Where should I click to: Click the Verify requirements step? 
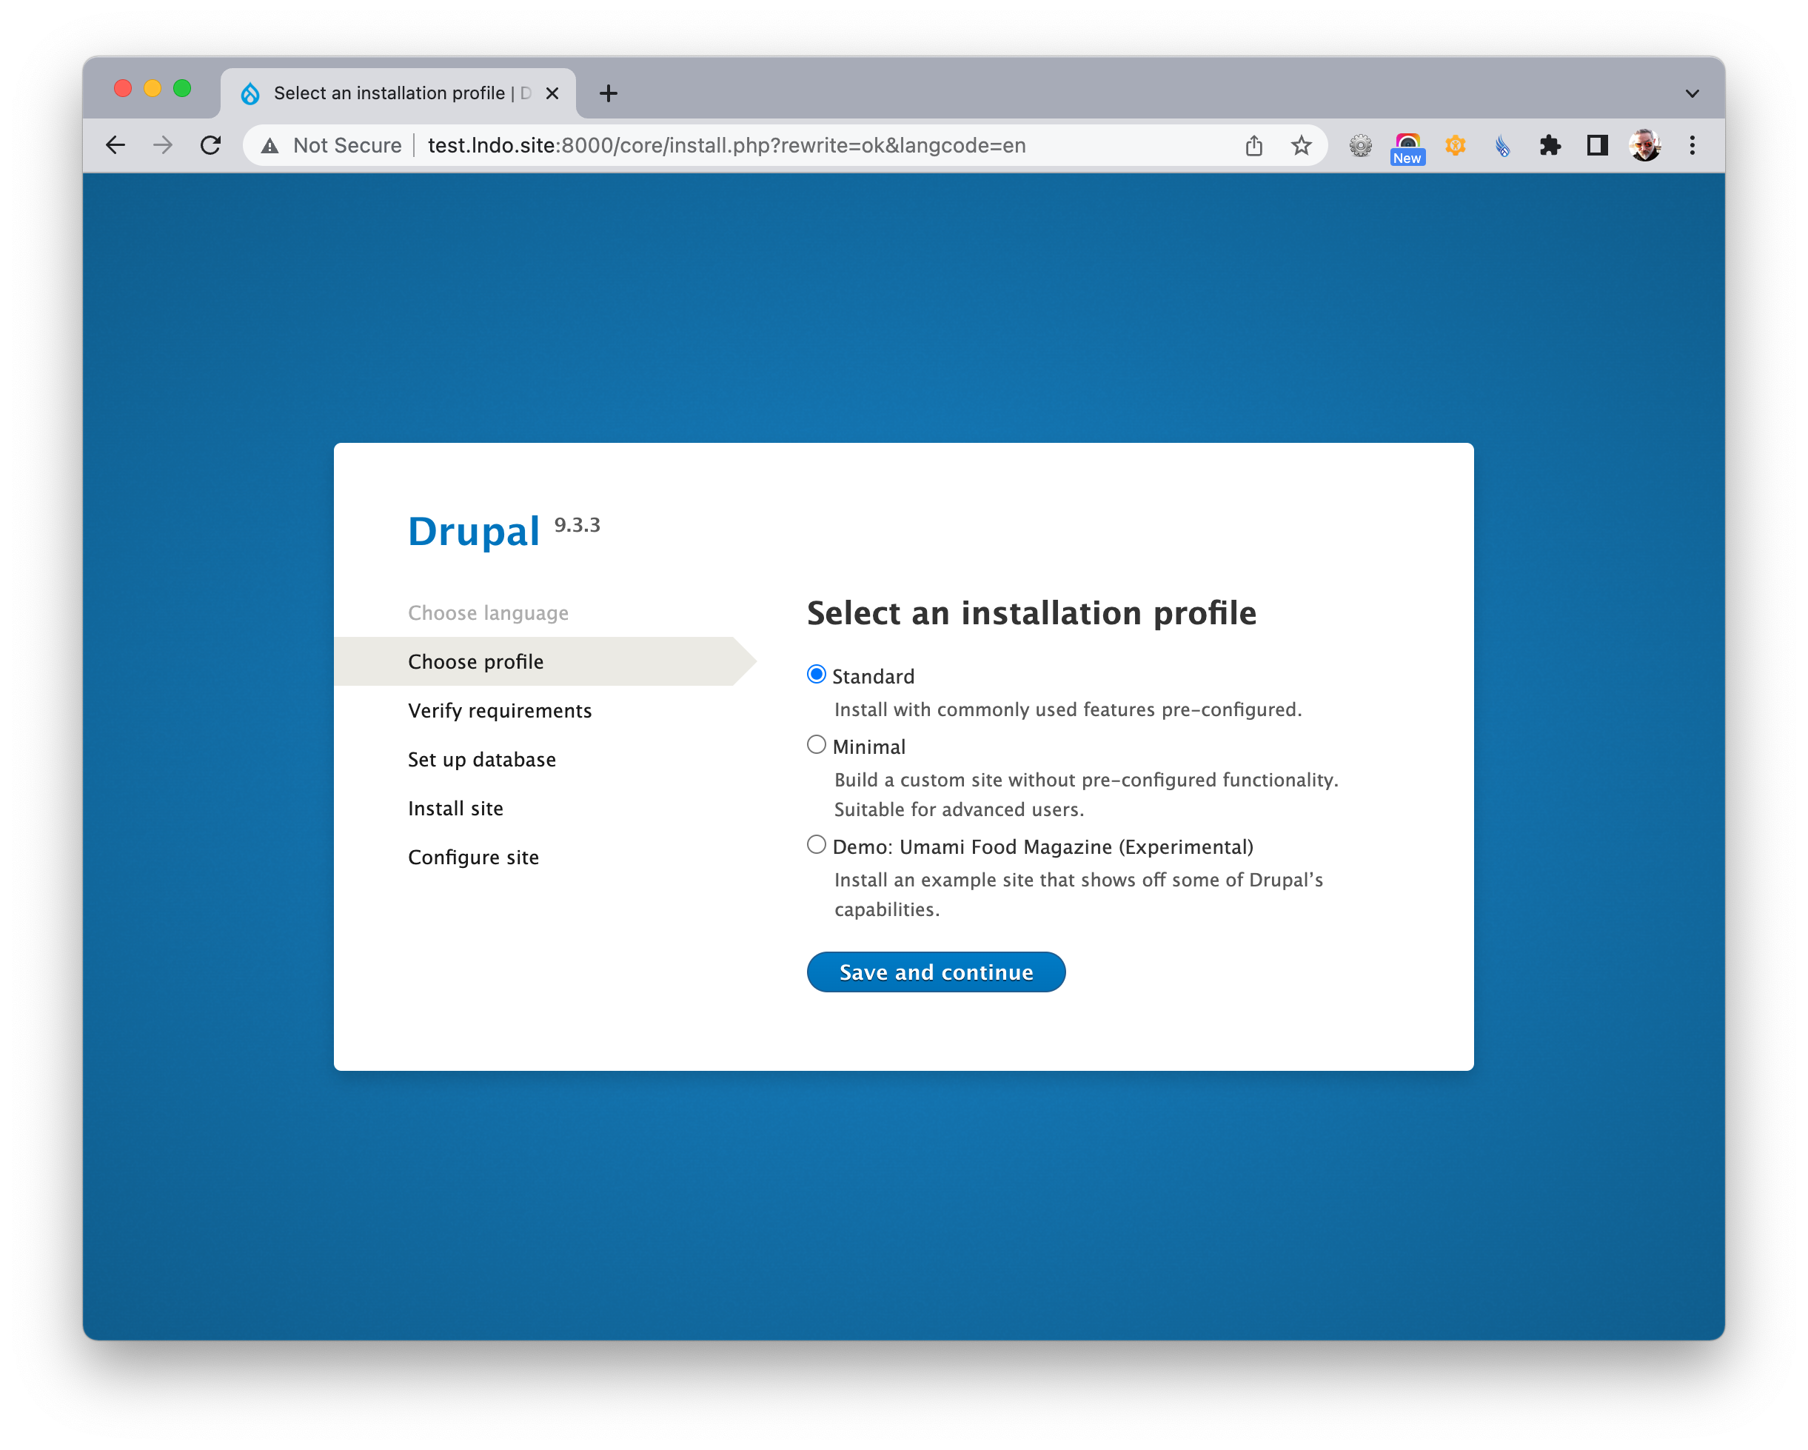[x=498, y=710]
